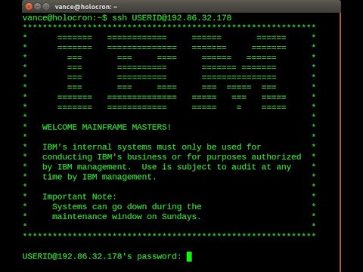Click the IBM ASCII art logo
The width and height of the screenshot is (363, 272).
[x=172, y=73]
